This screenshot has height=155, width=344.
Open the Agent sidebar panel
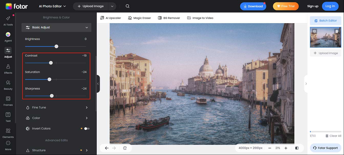click(x=8, y=37)
